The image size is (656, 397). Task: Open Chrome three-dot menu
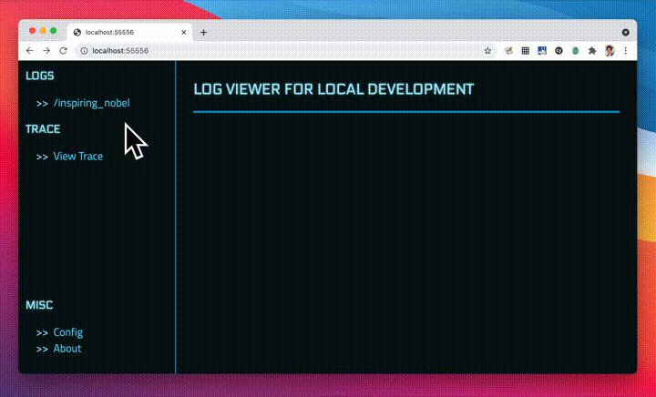625,51
